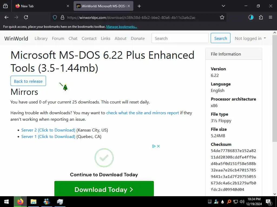Open the Firefox application menu

[270, 17]
